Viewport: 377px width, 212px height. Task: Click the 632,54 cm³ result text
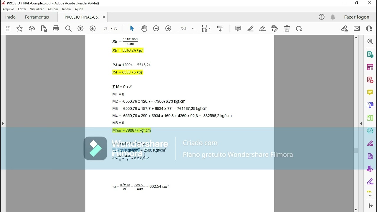tap(159, 186)
